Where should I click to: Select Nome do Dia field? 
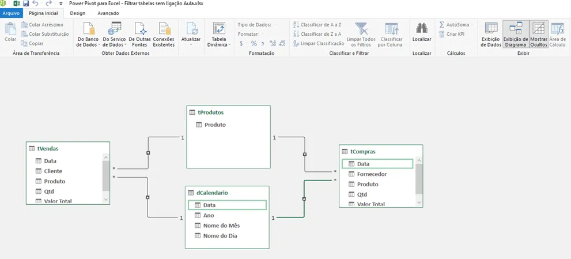coord(220,236)
